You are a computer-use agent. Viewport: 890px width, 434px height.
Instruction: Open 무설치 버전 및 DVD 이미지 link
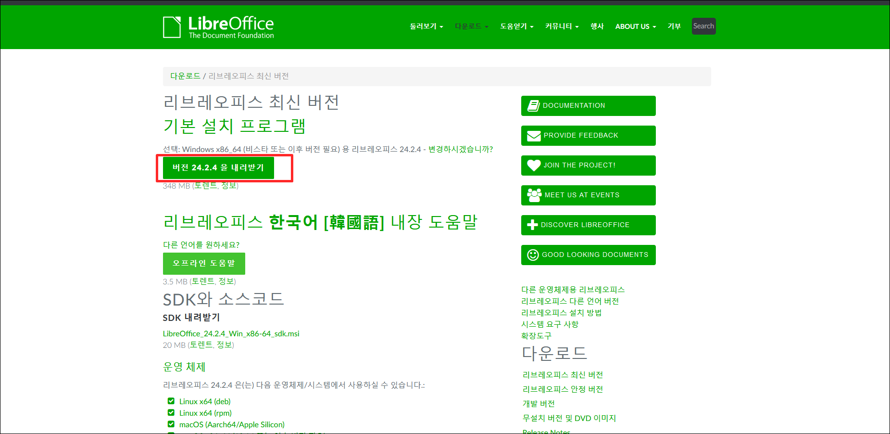tap(569, 418)
